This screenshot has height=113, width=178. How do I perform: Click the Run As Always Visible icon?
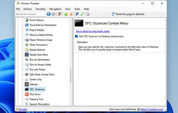27,65
